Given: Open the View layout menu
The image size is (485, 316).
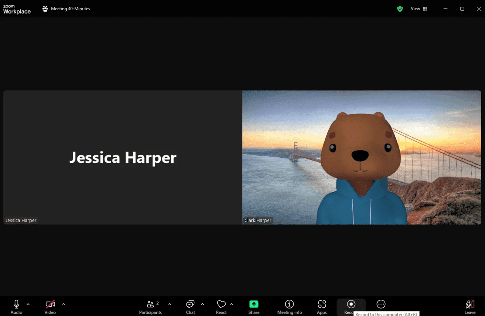Looking at the screenshot, I should tap(419, 9).
